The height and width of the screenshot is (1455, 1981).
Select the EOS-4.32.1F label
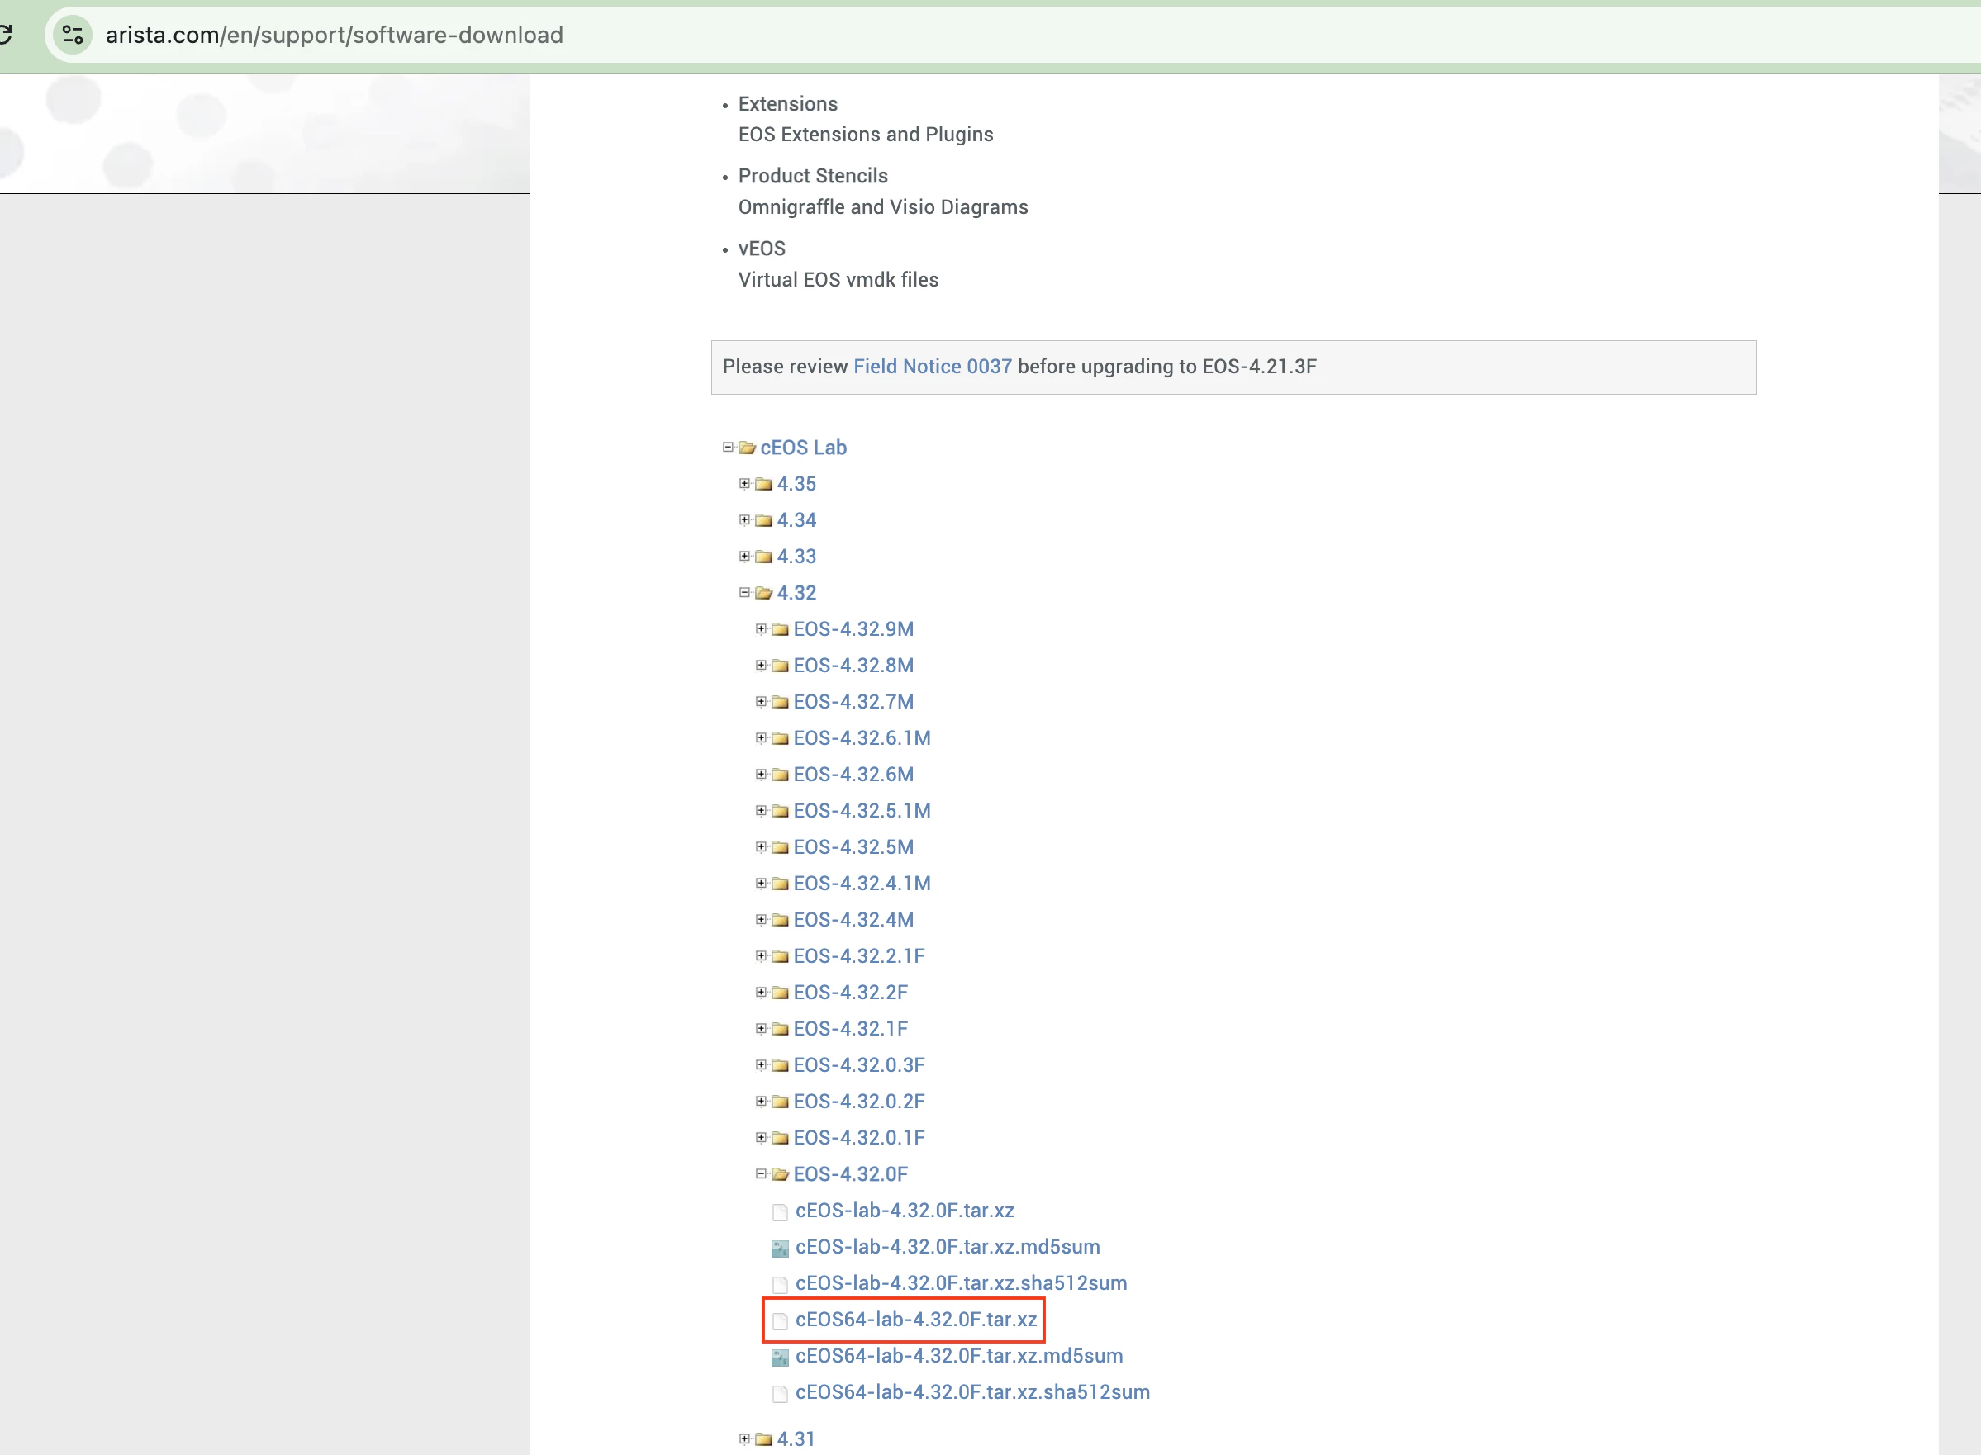point(850,1029)
